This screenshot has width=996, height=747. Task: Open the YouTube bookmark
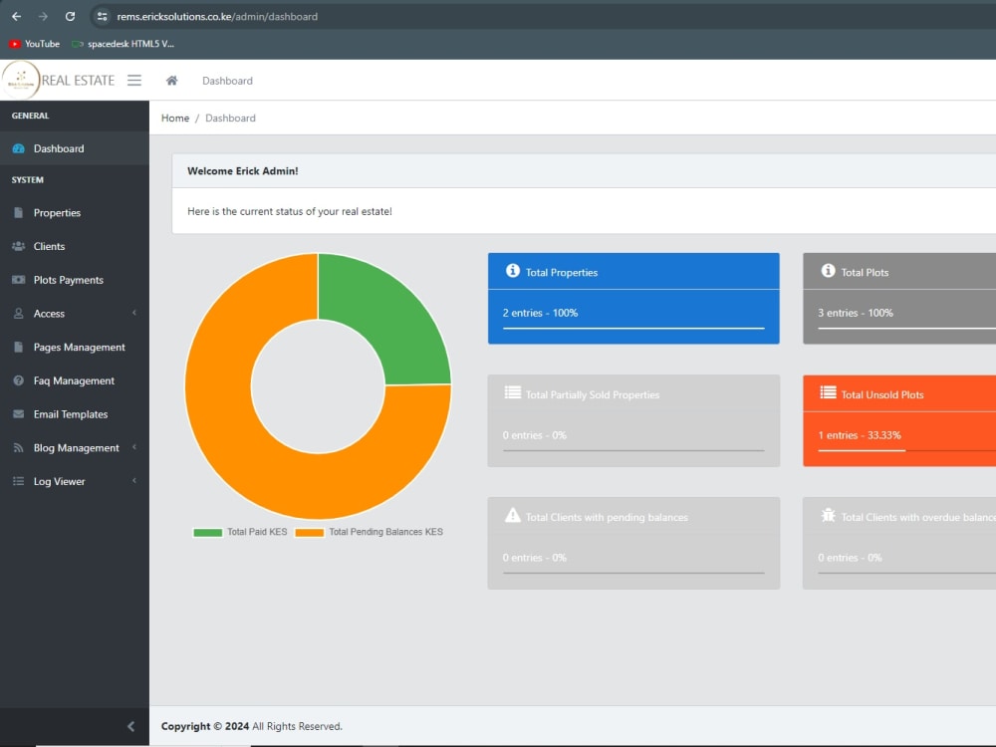click(x=34, y=44)
